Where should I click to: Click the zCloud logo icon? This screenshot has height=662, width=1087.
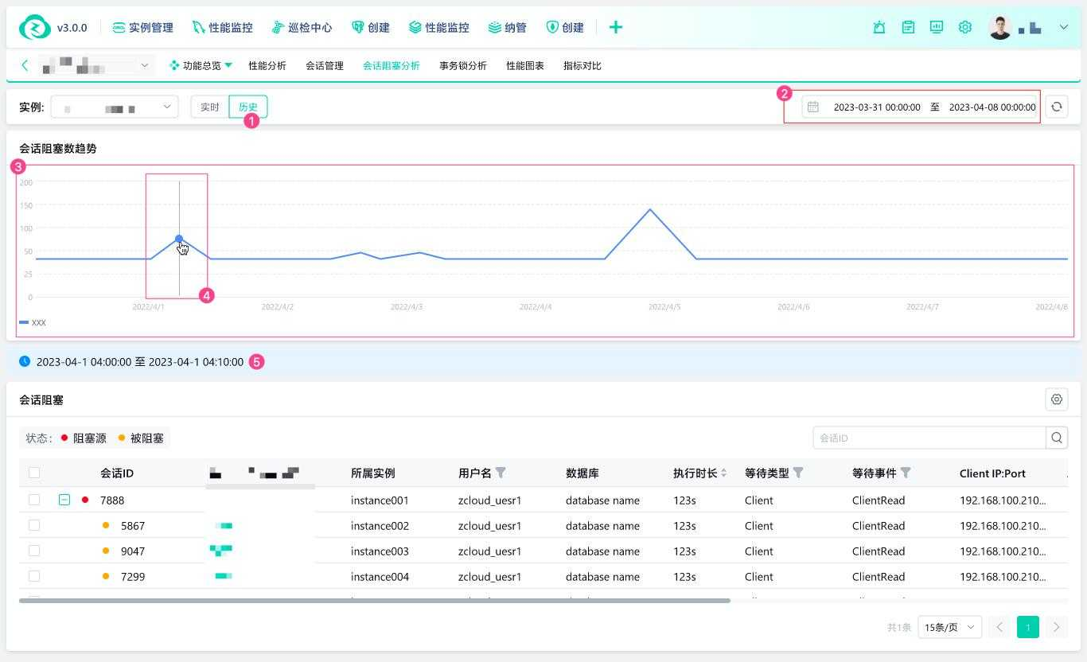(x=34, y=27)
